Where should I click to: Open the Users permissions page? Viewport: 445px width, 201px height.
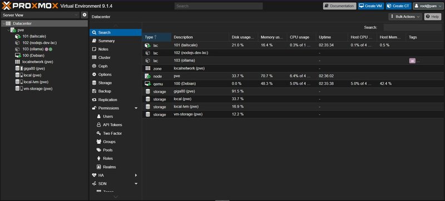(116, 116)
